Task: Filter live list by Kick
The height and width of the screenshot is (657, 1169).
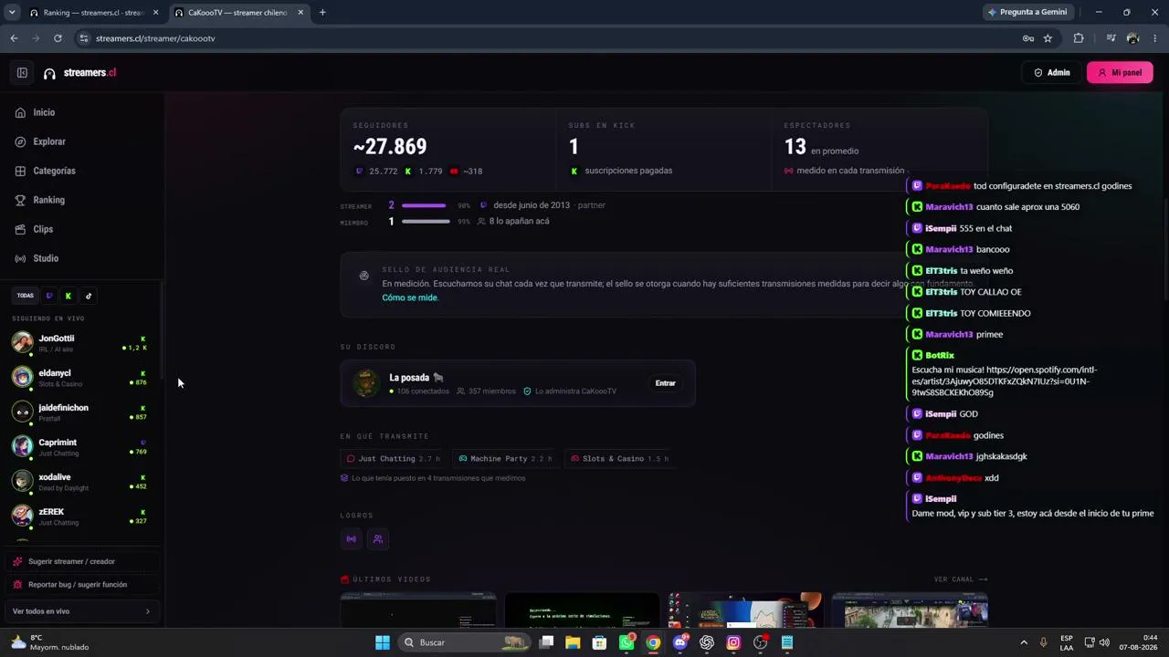Action: pos(68,296)
